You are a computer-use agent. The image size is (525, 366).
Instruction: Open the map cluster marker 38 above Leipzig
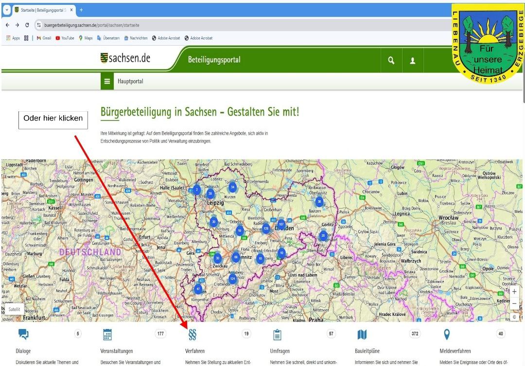[x=210, y=193]
